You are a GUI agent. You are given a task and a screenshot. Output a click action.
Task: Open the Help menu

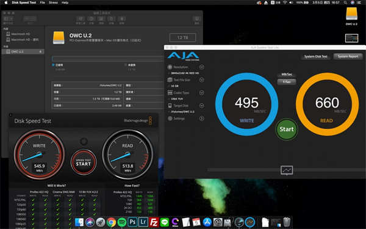tap(65, 2)
